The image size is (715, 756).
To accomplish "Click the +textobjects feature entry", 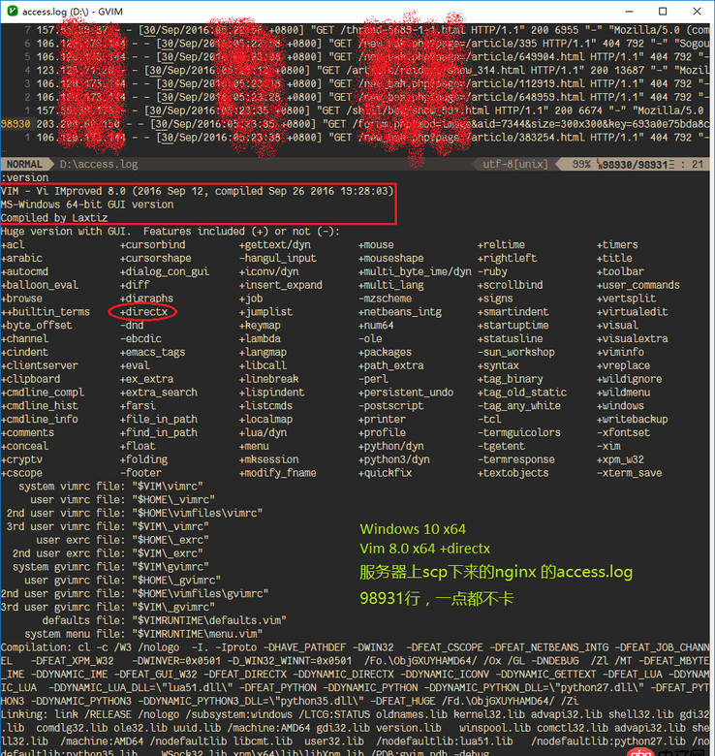I will (x=513, y=473).
